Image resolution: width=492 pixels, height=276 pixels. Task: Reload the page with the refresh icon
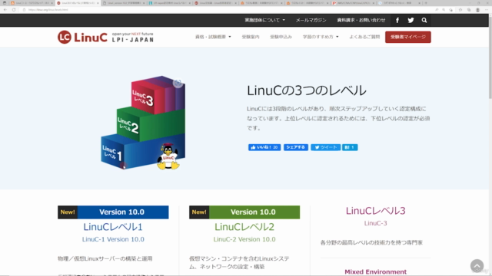point(14,10)
